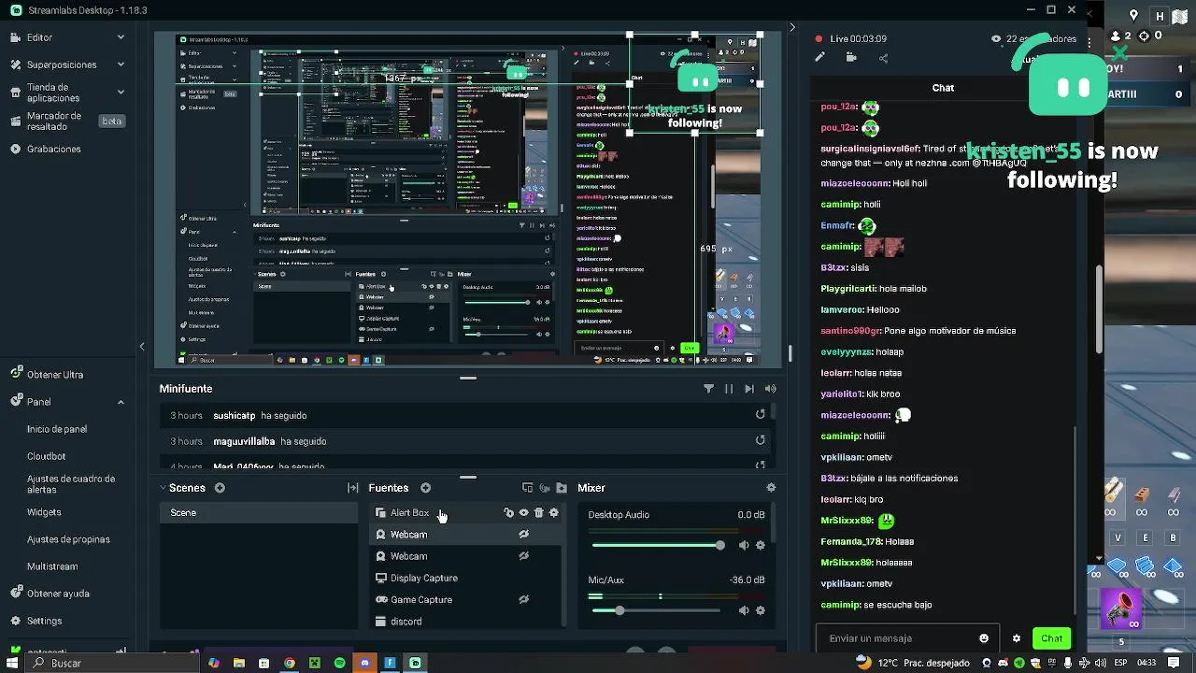Select the Chat tab
This screenshot has width=1196, height=673.
[x=943, y=88]
